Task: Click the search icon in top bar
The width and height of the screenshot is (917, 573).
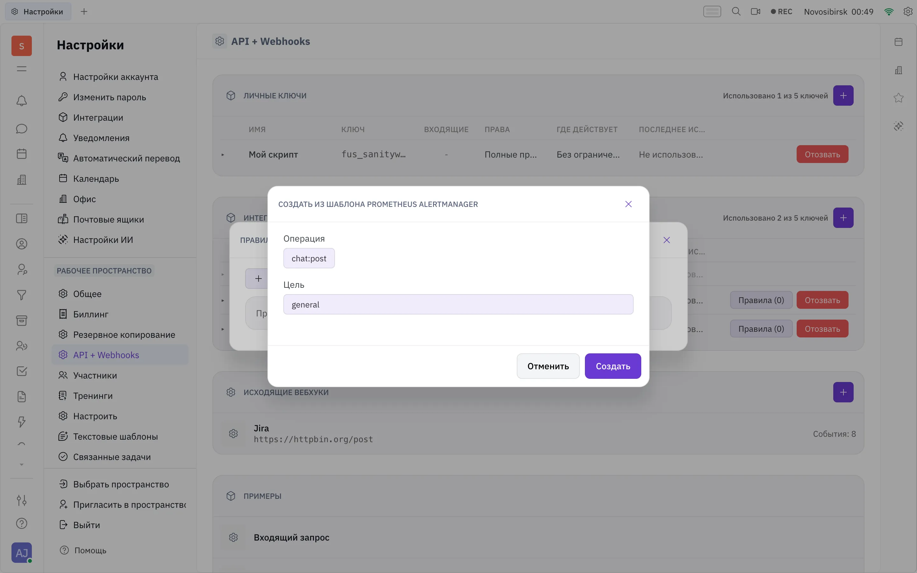Action: 736,11
